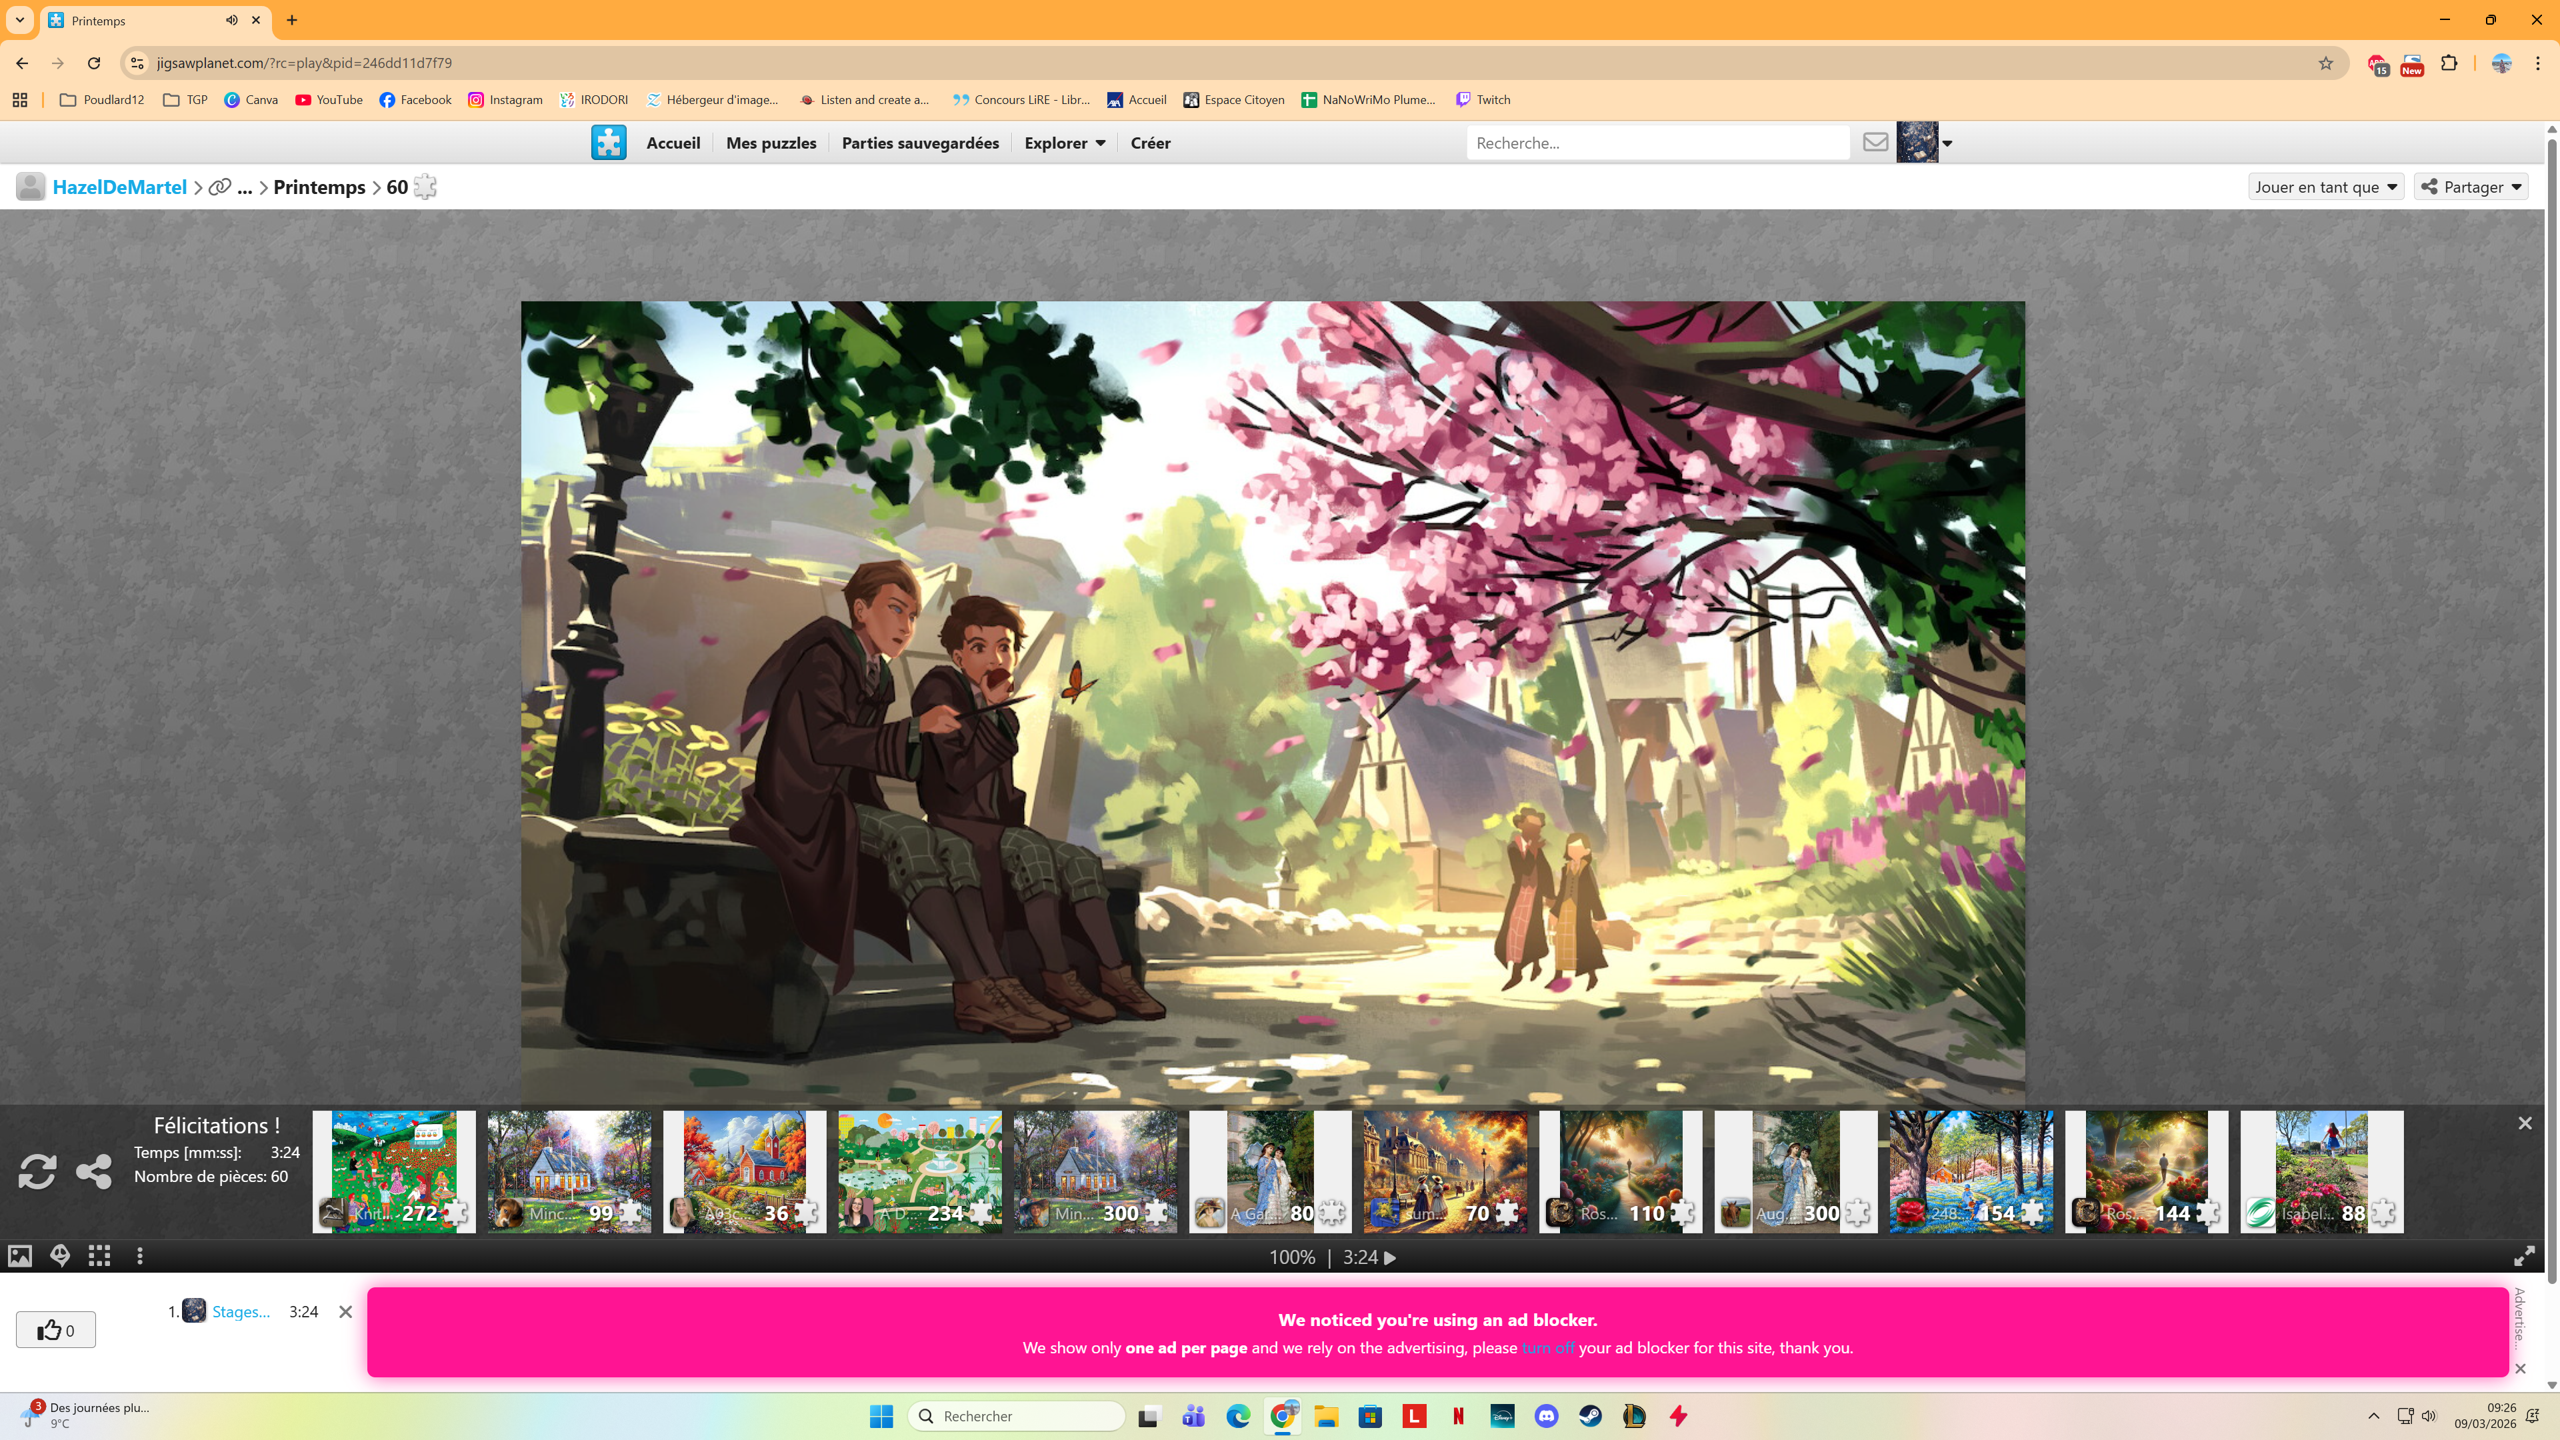Click the restart puzzle circular arrows icon

[x=37, y=1172]
